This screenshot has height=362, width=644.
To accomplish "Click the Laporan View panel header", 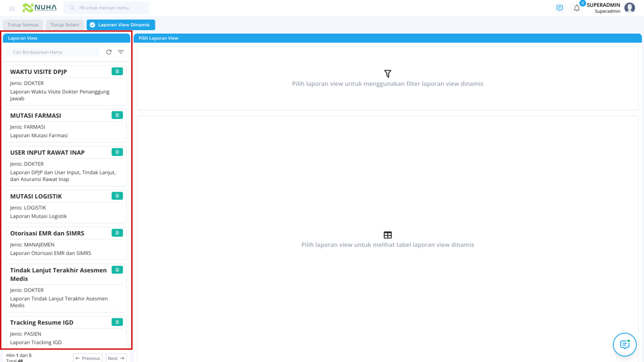I will coord(66,38).
